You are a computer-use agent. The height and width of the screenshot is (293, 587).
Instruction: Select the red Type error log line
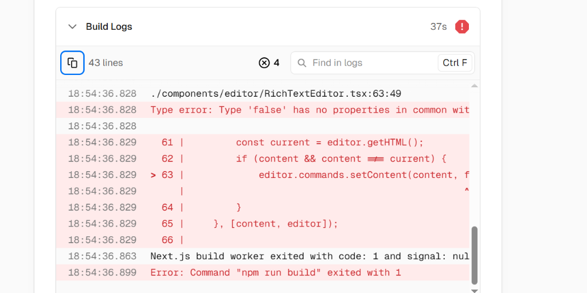[310, 110]
